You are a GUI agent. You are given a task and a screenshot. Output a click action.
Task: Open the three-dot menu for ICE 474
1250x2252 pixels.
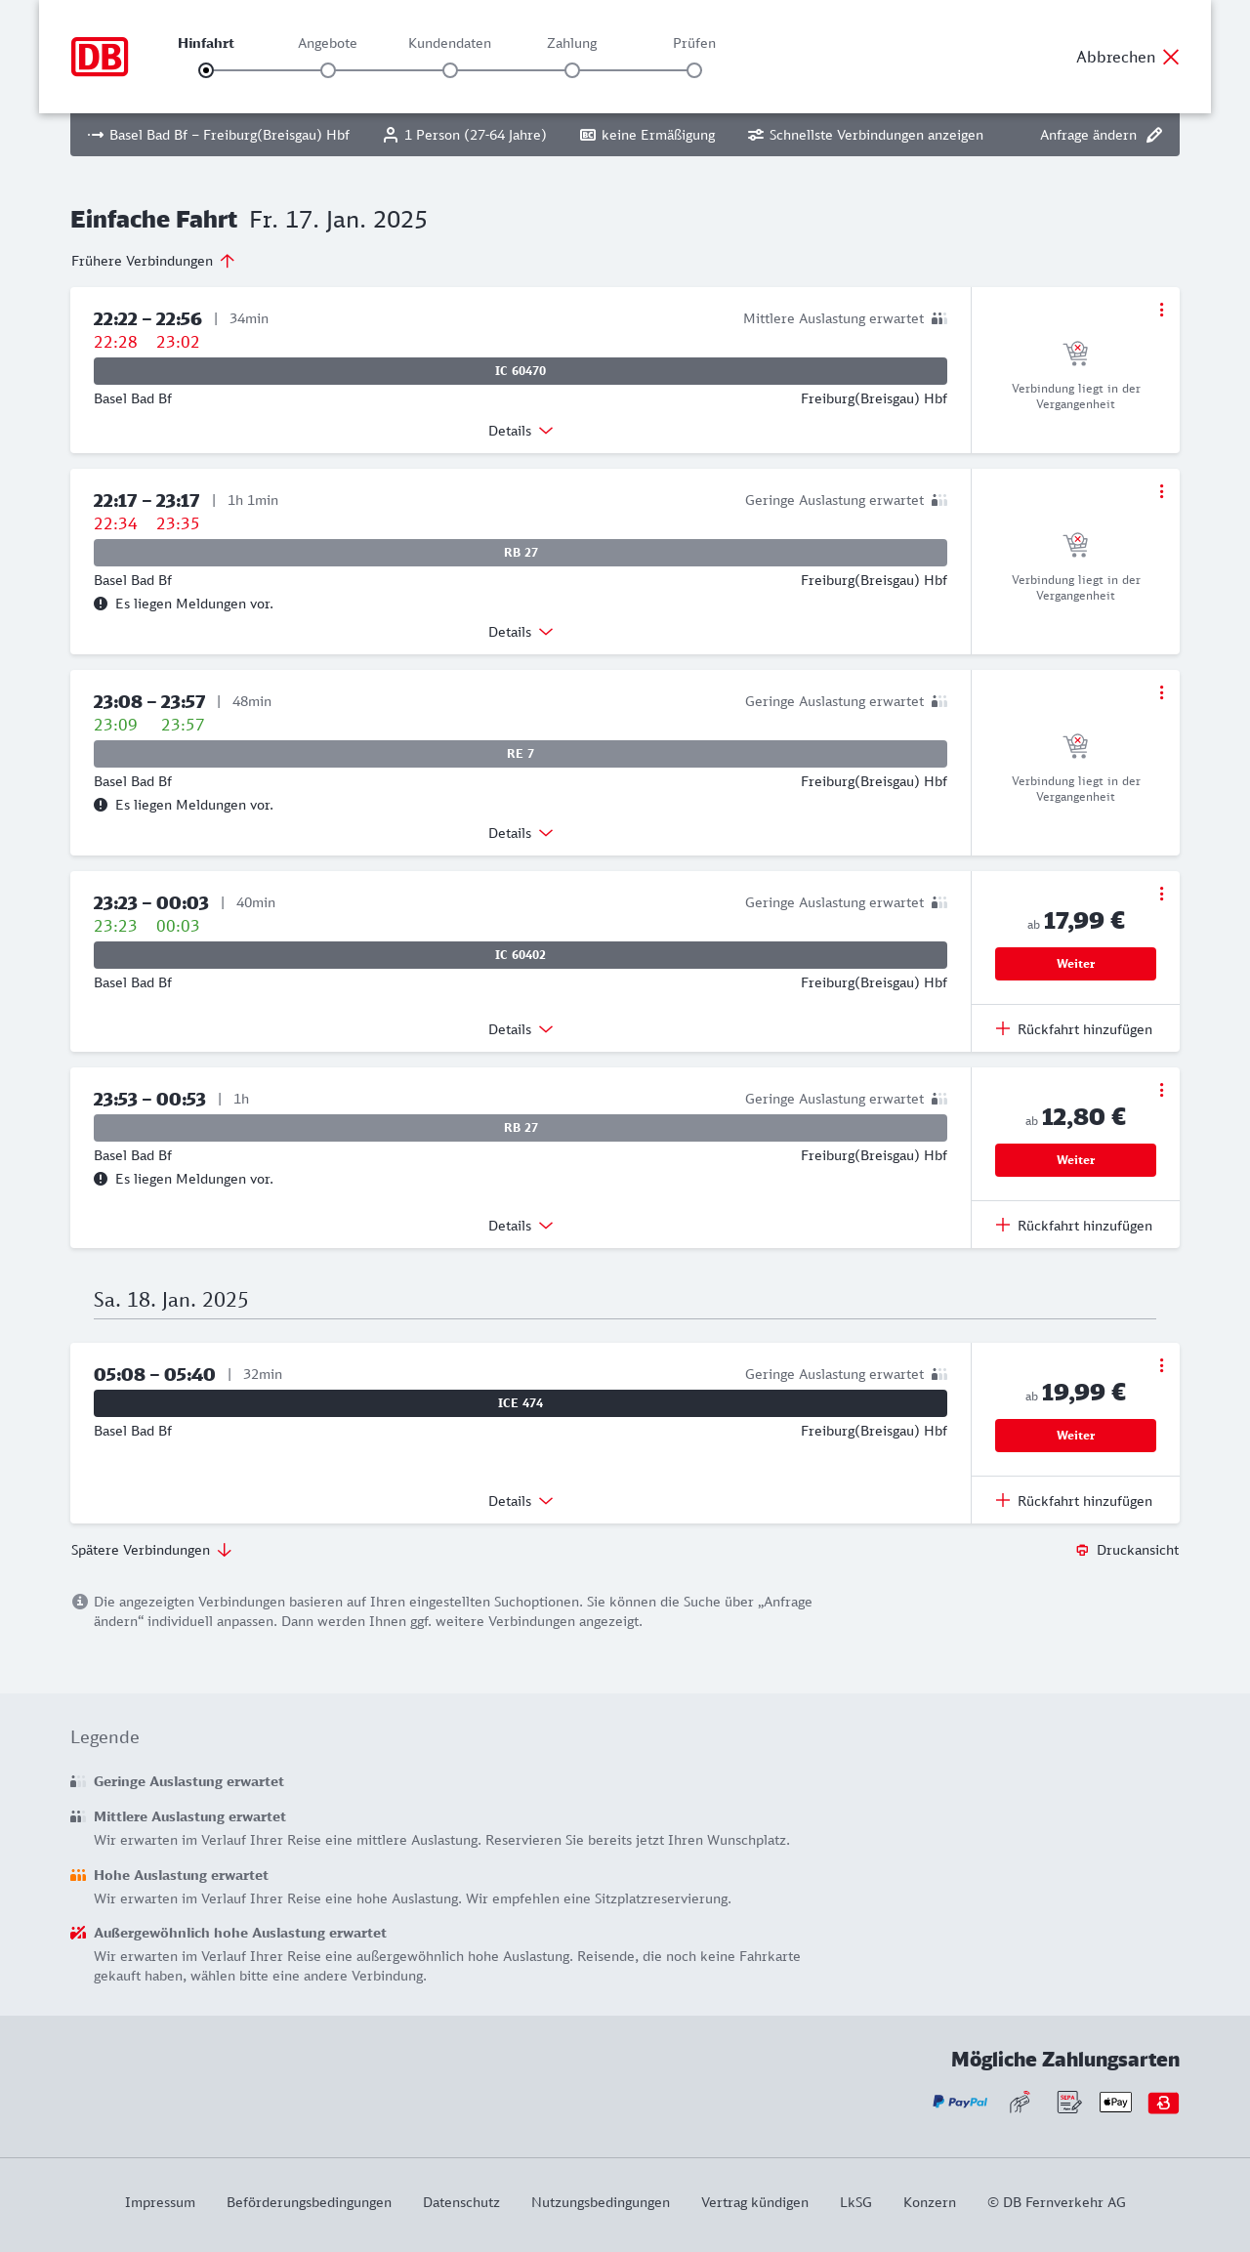pos(1161,1365)
